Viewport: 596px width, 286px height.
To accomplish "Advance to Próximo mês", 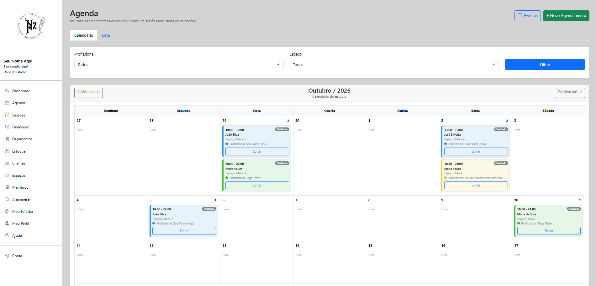I will pos(570,92).
